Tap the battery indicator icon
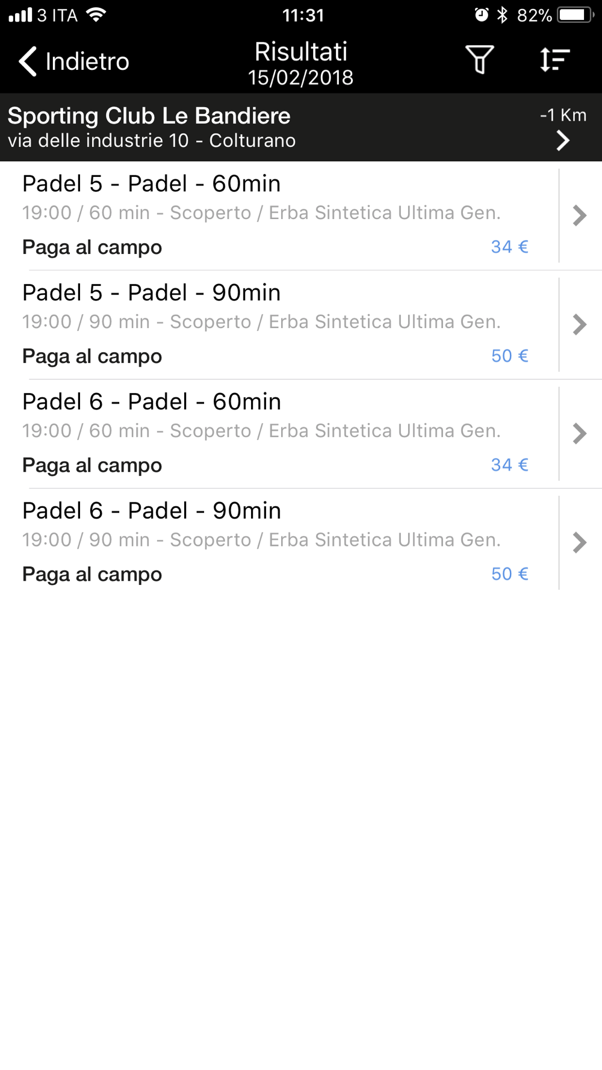602x1070 pixels. tap(576, 15)
